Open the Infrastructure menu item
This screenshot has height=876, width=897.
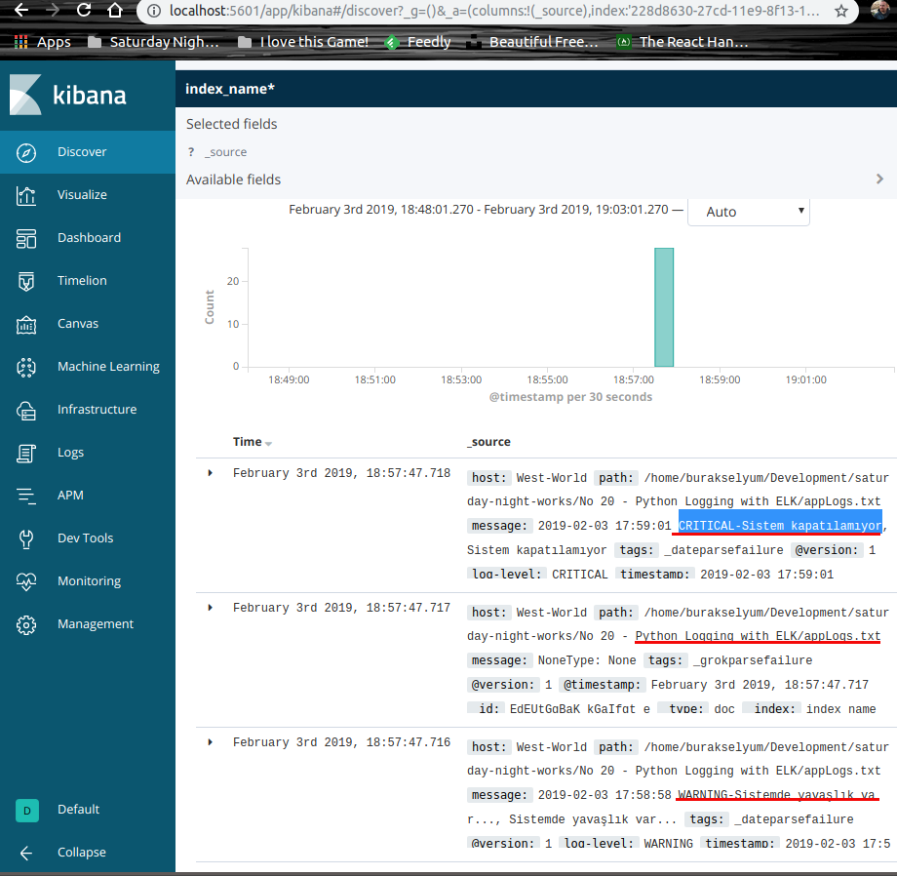(x=97, y=410)
